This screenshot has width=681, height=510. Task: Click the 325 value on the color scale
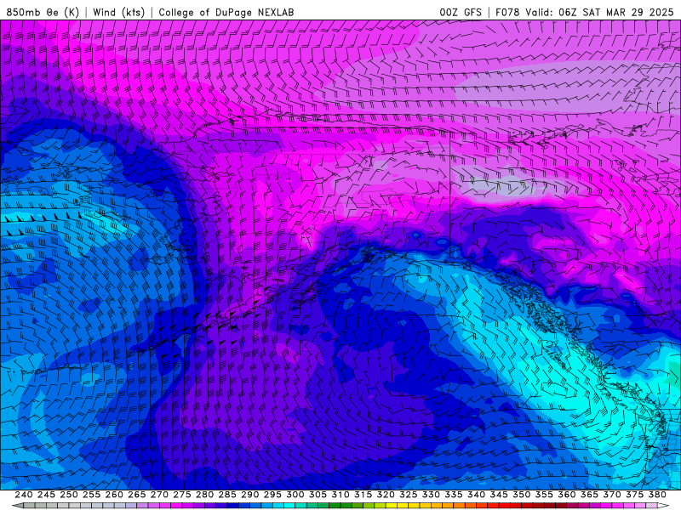409,495
